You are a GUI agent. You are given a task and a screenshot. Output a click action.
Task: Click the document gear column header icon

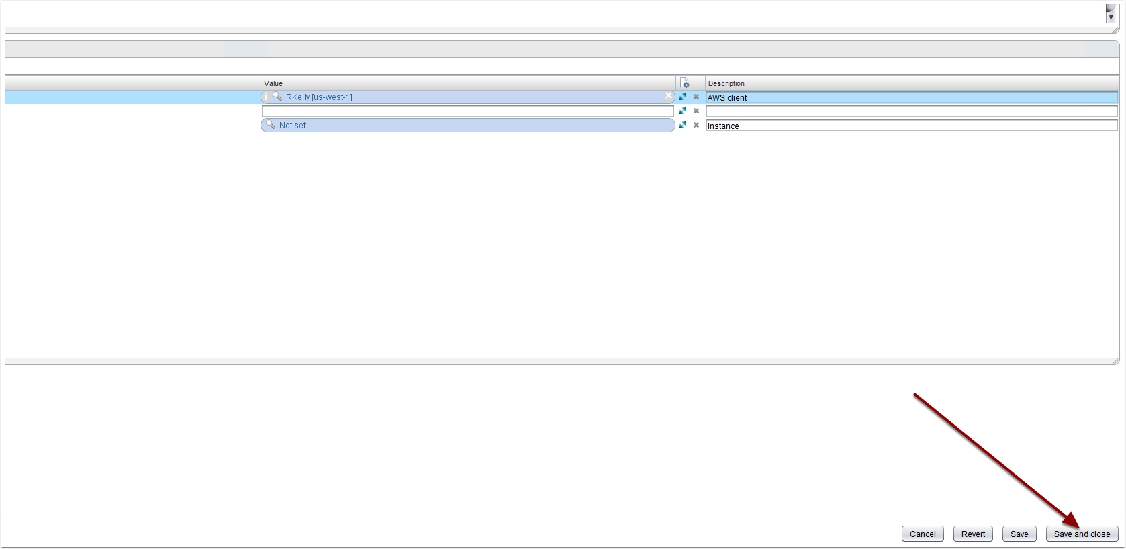[684, 83]
